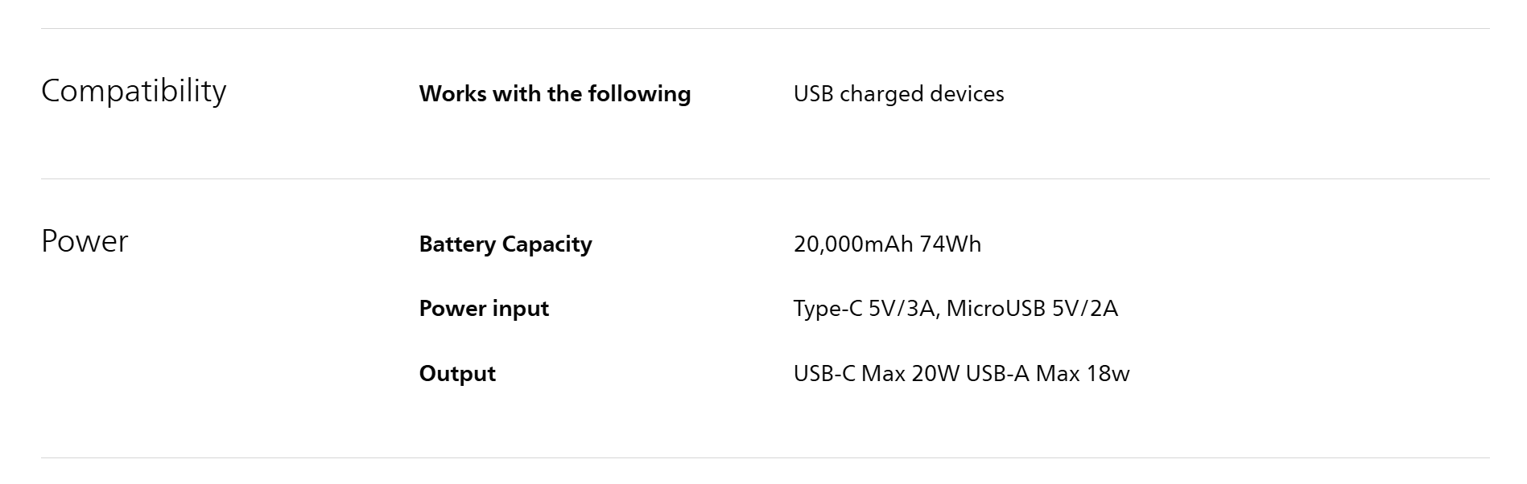Select the Type-C 5V/3A input value
Screen dimensions: 1527x484
(x=865, y=309)
